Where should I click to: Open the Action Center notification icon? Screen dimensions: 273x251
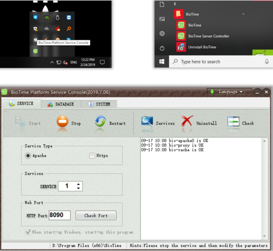click(x=102, y=62)
